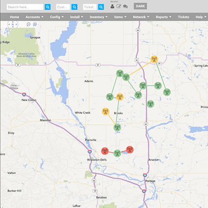Click the 'Baraboo' map label
Image resolution: width=208 pixels, height=208 pixels.
tap(101, 197)
